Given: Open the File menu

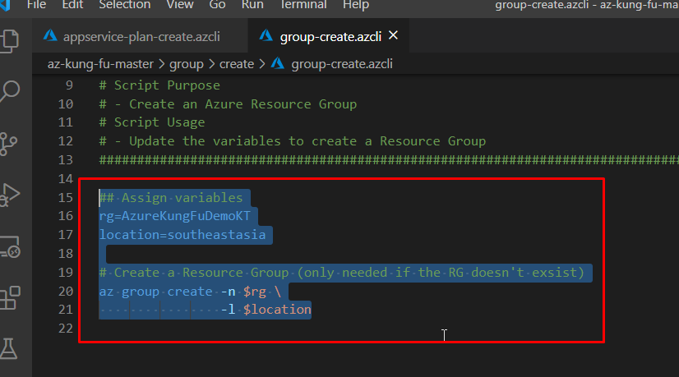Looking at the screenshot, I should 37,5.
